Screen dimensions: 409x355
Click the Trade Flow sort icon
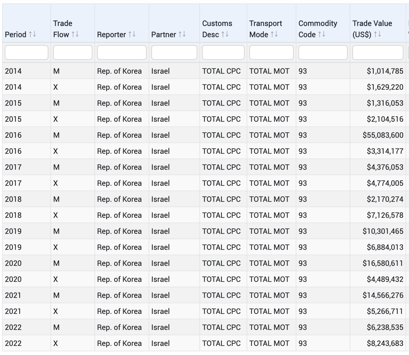pos(75,34)
